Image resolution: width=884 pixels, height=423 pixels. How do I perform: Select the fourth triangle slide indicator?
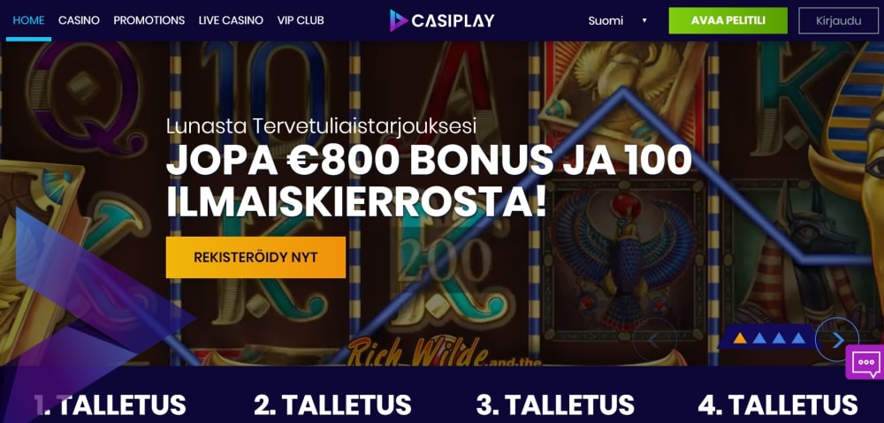coord(797,338)
